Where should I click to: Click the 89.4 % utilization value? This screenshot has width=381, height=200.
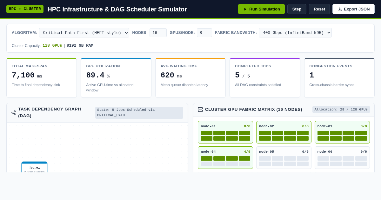click(98, 76)
